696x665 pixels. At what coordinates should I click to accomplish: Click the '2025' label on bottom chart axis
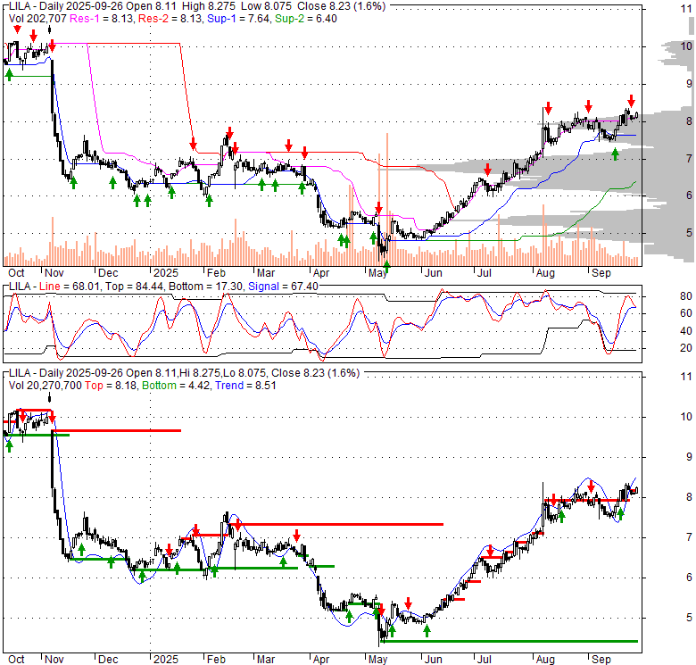[166, 660]
